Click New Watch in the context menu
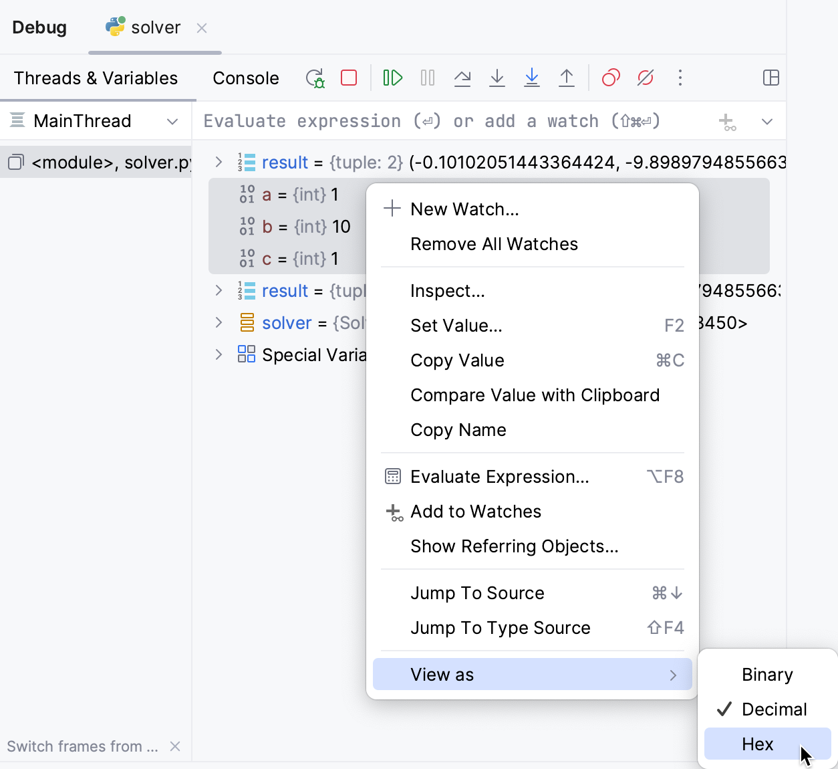 (x=464, y=209)
